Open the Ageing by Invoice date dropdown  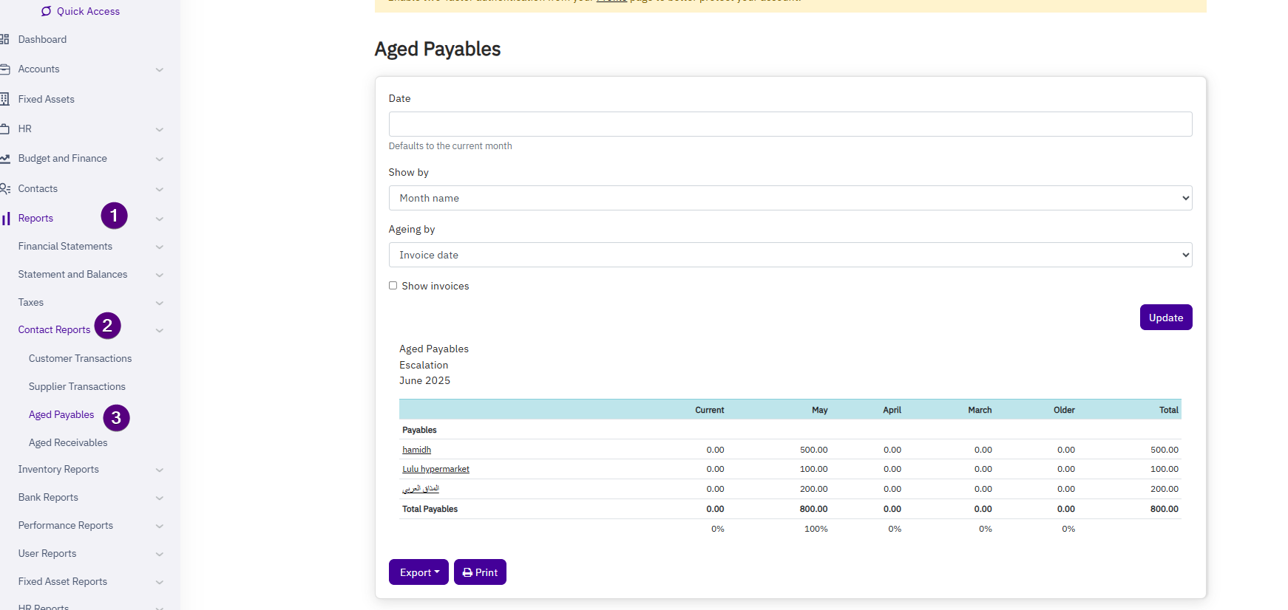point(790,255)
